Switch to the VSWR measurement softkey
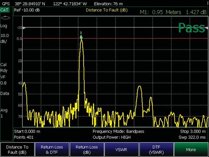Image resolution: width=209 pixels, height=157 pixels. pyautogui.click(x=121, y=150)
